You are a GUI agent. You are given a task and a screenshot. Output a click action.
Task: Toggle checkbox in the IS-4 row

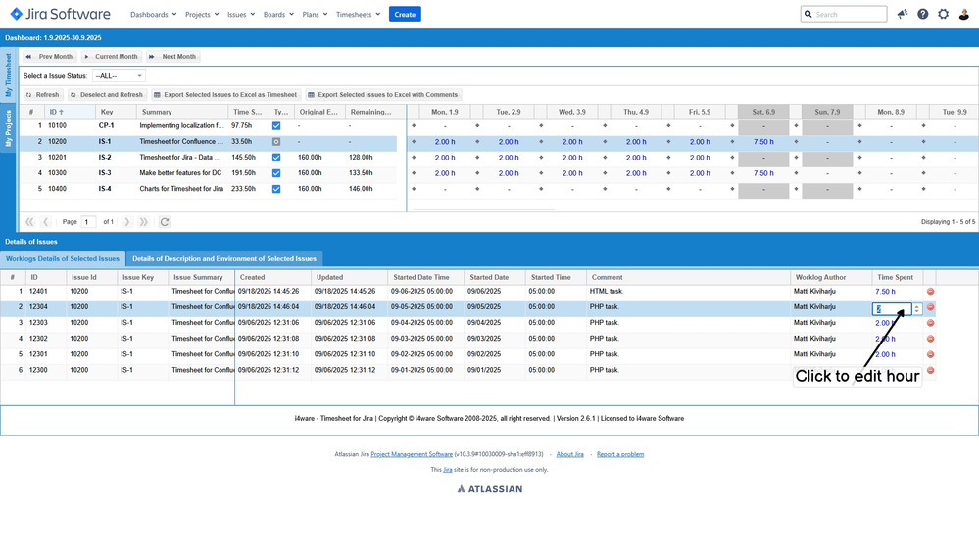click(276, 189)
